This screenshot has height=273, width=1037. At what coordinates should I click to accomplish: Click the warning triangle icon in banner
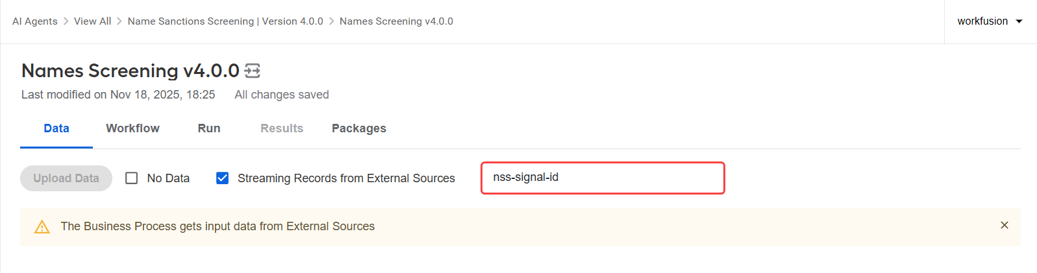[x=42, y=227]
